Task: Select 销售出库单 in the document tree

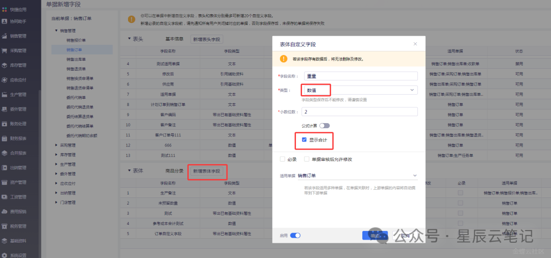Action: (76, 59)
